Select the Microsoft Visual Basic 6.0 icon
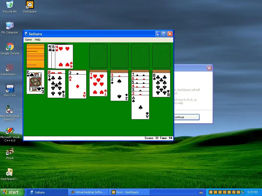The width and height of the screenshot is (262, 196). point(10,113)
